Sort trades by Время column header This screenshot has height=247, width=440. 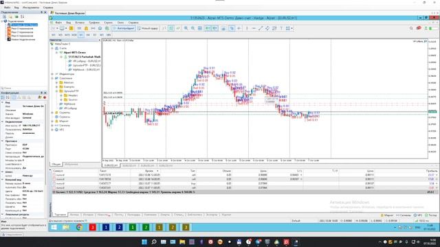pos(149,171)
